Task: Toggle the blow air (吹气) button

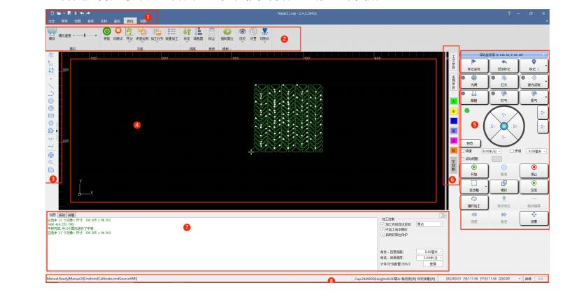Action: 503,97
